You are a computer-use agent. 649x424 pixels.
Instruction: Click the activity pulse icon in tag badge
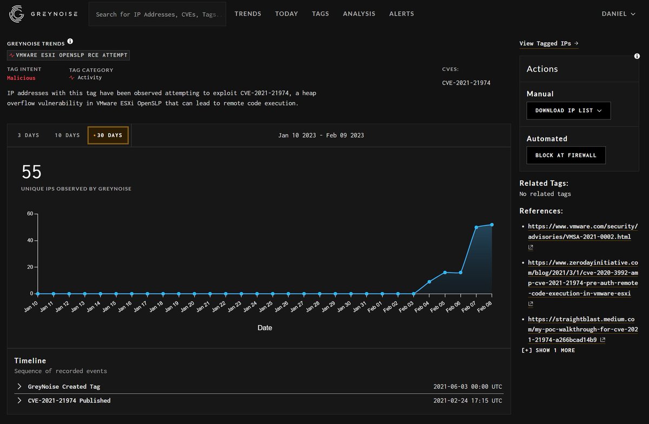[12, 55]
